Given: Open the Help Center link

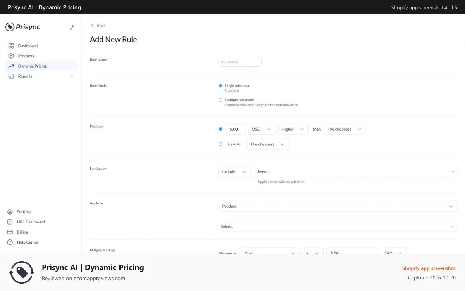Looking at the screenshot, I should click(28, 242).
